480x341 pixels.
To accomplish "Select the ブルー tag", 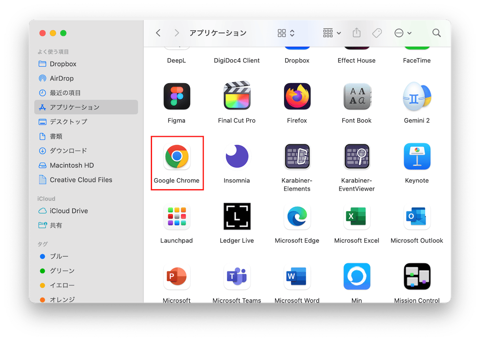I will [x=86, y=256].
